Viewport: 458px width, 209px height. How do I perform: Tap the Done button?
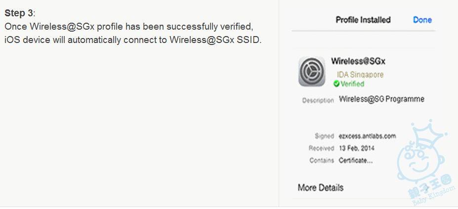coord(422,20)
